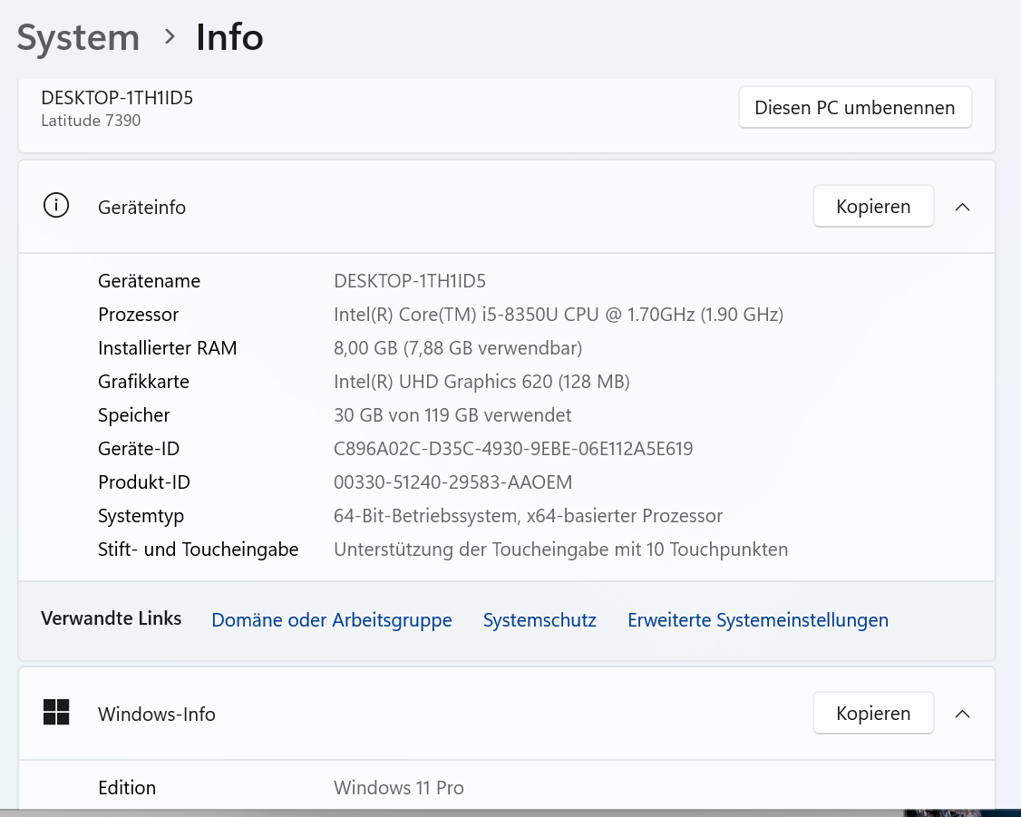1021x817 pixels.
Task: Click the Intel(R) UHD Graphics 620 value
Action: pos(481,382)
